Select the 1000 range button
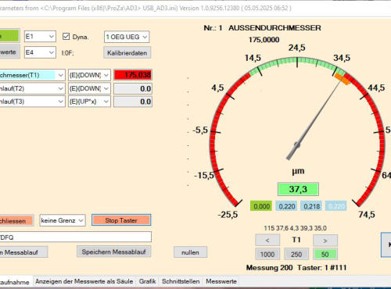The width and height of the screenshot is (391, 289). (x=267, y=254)
